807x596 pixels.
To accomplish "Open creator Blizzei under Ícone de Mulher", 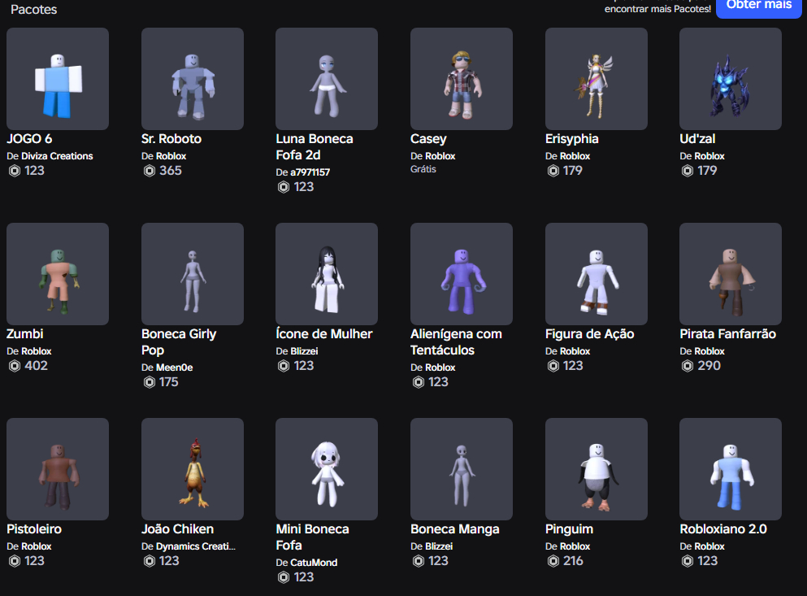I will pyautogui.click(x=304, y=351).
